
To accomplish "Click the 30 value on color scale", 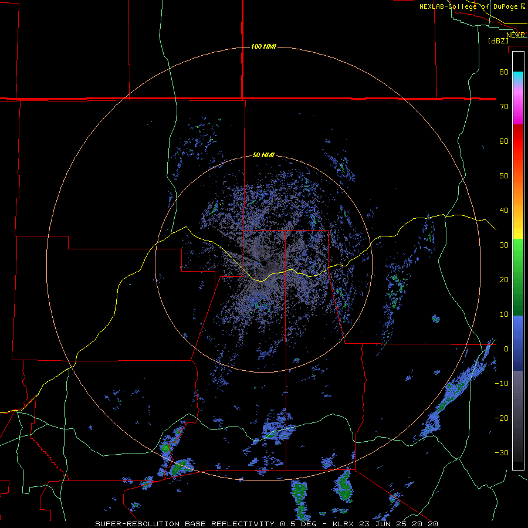I will (504, 245).
